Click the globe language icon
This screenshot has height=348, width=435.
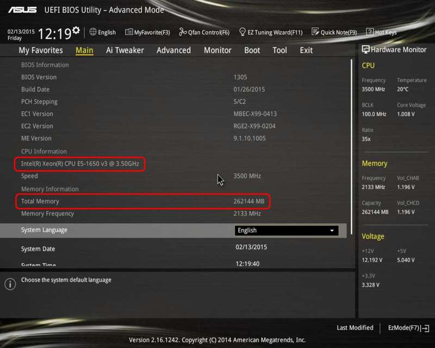[93, 32]
